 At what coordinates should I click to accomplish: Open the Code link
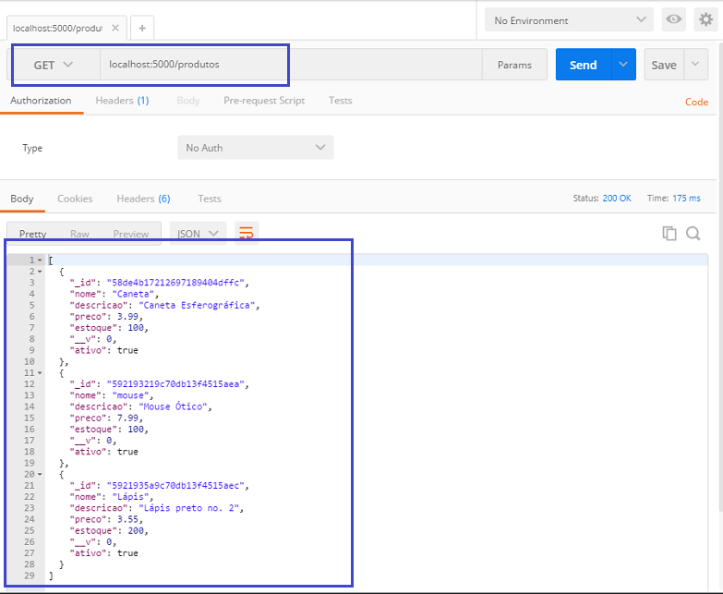[x=696, y=102]
